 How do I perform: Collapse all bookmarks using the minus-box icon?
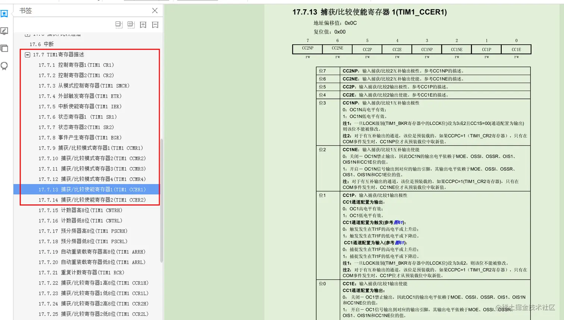click(x=119, y=24)
